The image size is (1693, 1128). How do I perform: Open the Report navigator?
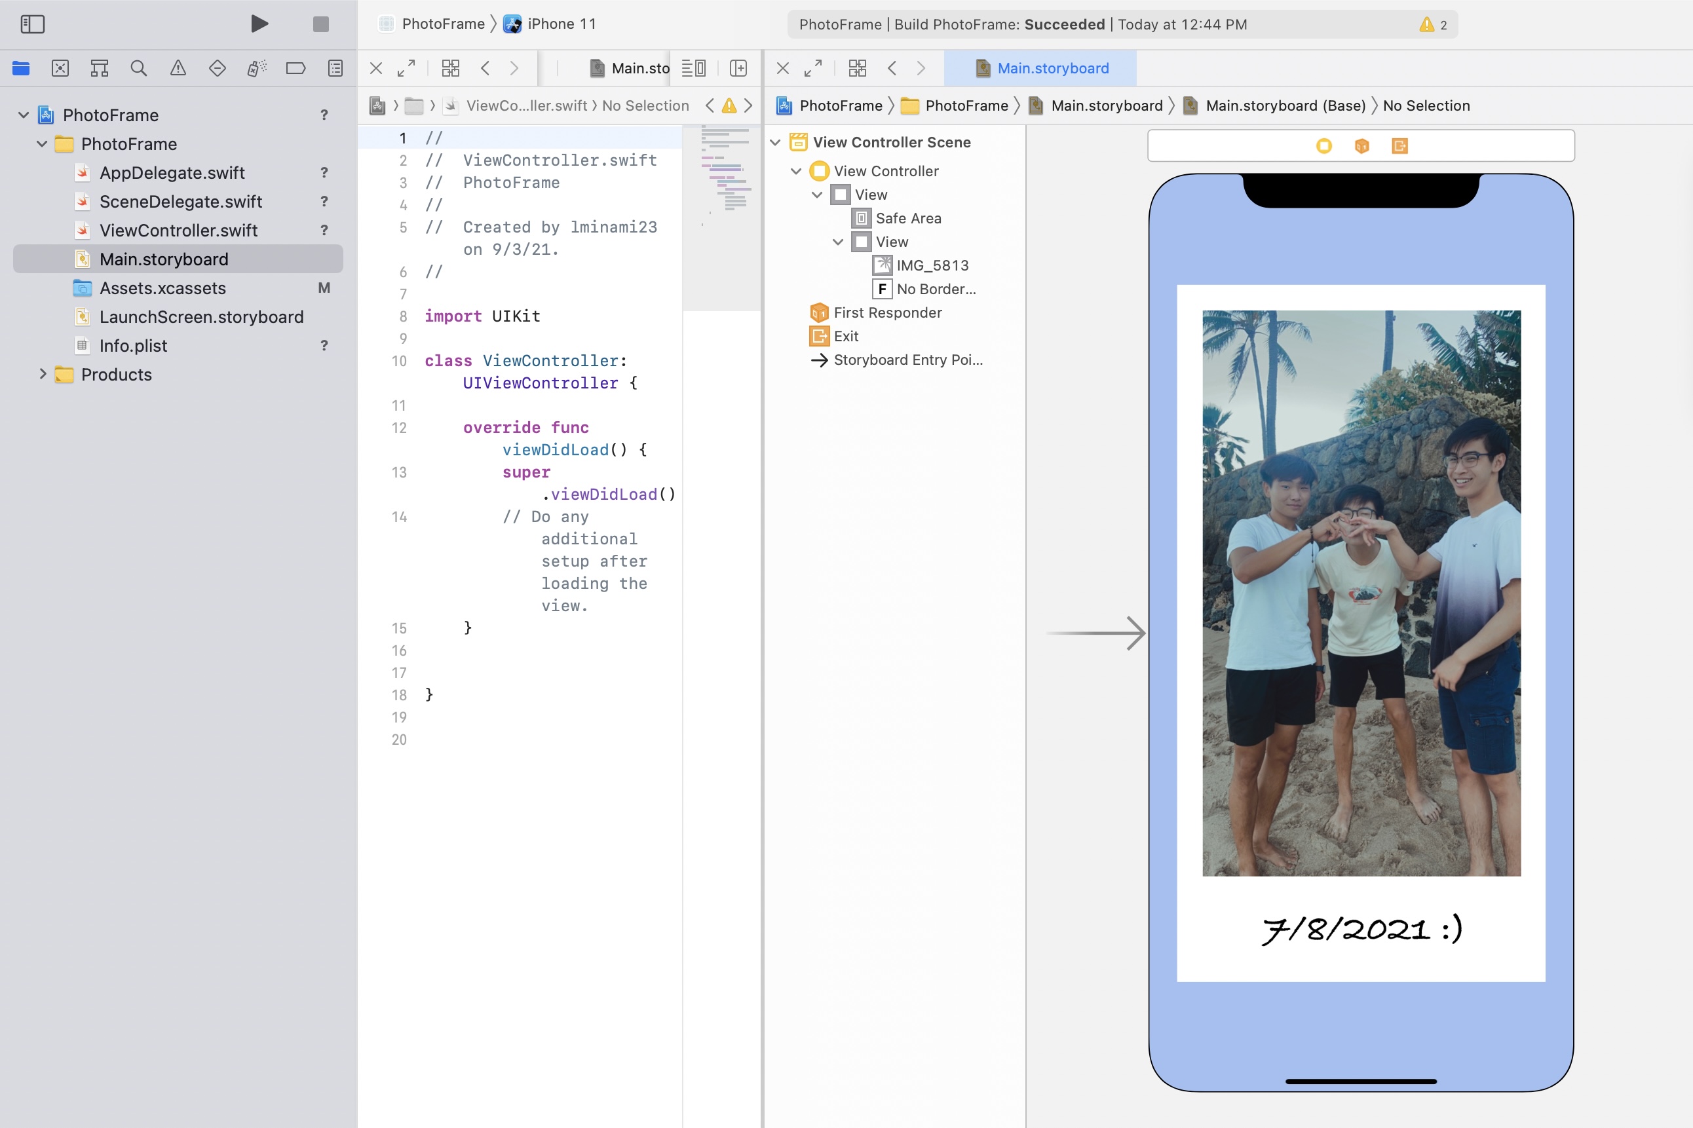click(x=335, y=68)
